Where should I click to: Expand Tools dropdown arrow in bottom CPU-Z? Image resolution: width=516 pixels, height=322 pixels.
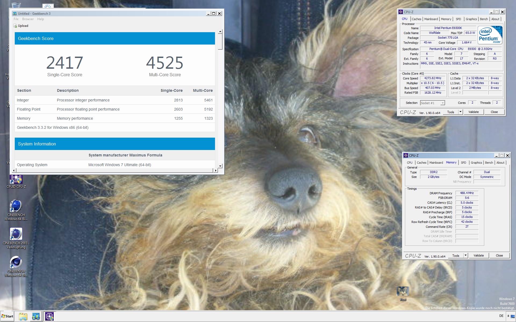click(465, 255)
